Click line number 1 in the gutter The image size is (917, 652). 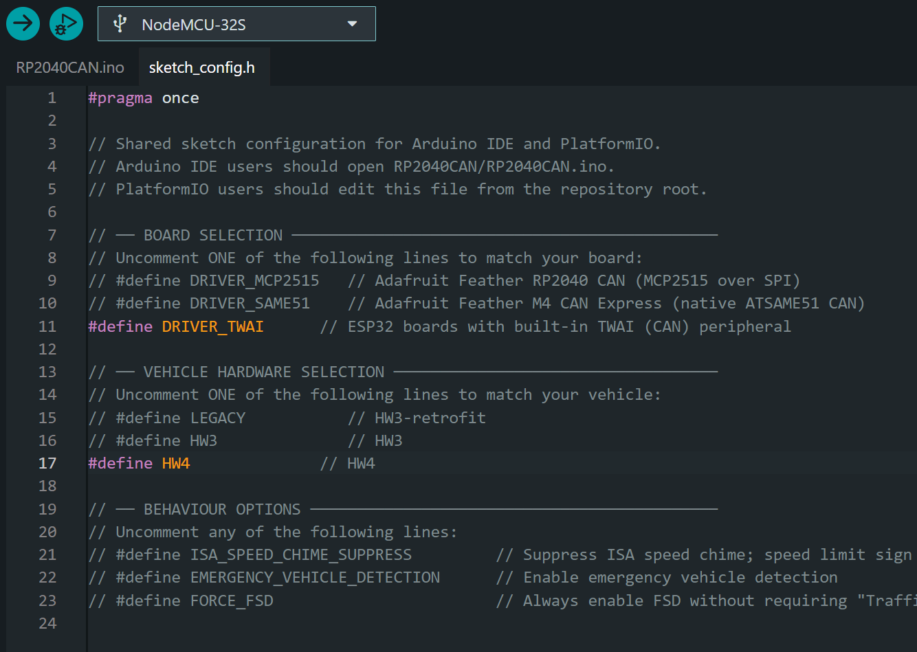coord(52,98)
